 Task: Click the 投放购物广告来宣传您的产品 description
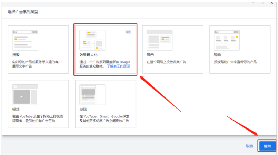235,62
